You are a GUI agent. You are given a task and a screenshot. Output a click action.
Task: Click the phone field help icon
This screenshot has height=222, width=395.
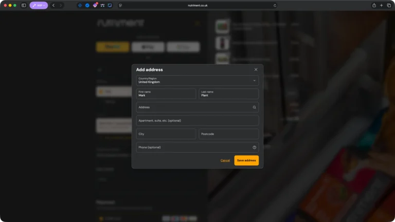tap(254, 147)
